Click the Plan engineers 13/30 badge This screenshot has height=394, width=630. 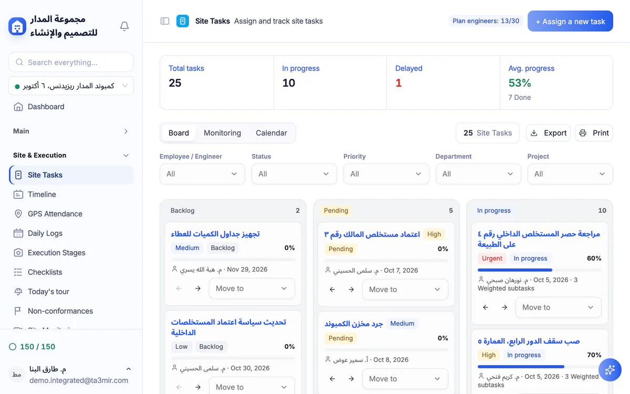pos(486,21)
